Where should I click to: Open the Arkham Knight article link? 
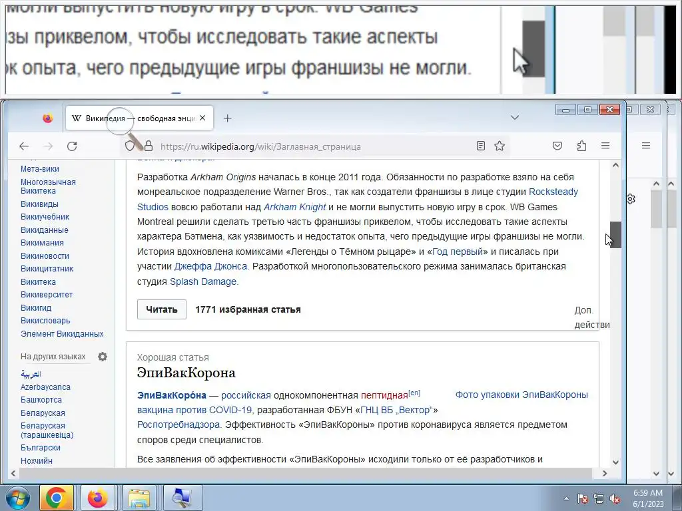tap(294, 207)
